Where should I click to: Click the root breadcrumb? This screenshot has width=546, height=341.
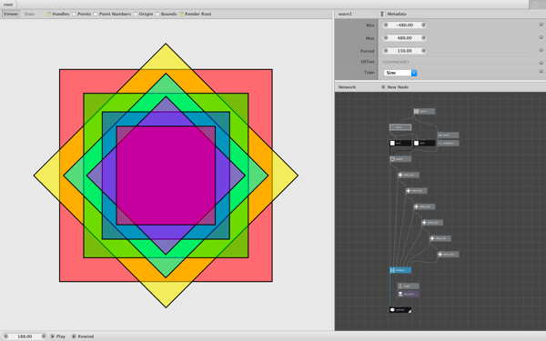[x=8, y=5]
